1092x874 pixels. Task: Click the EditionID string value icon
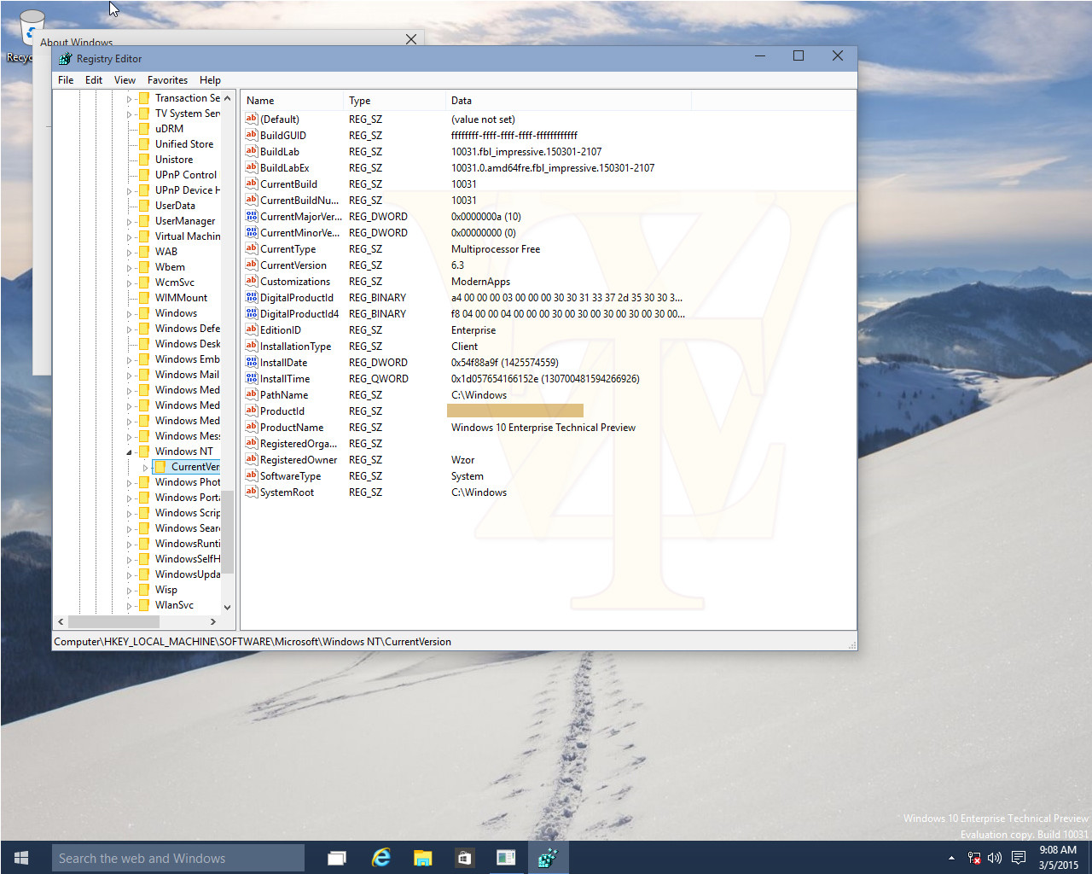click(x=252, y=329)
